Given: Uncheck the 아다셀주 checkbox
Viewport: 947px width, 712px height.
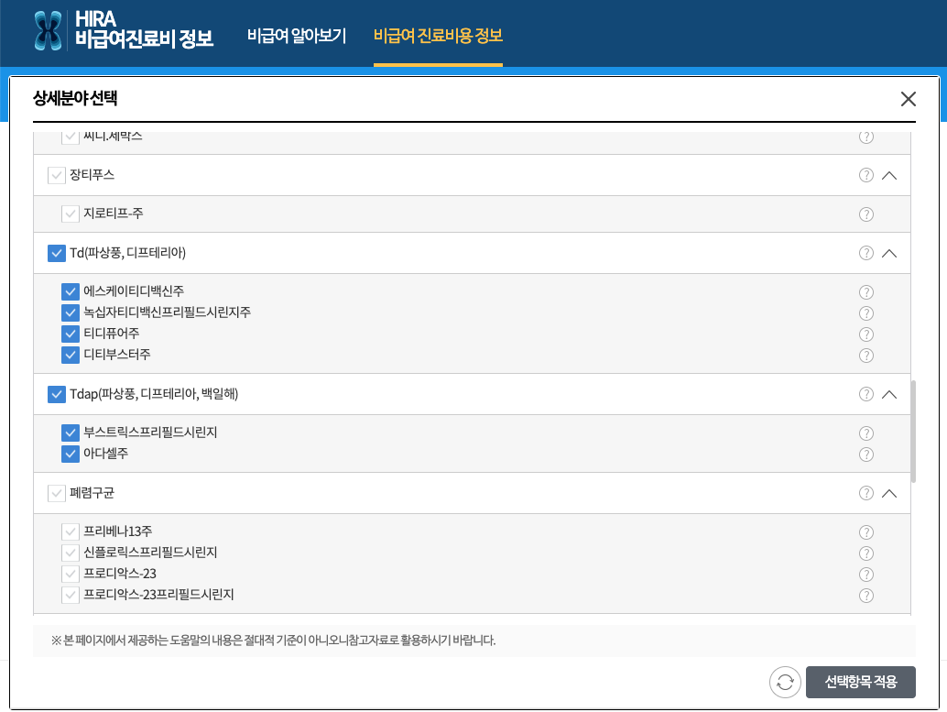Looking at the screenshot, I should point(71,454).
